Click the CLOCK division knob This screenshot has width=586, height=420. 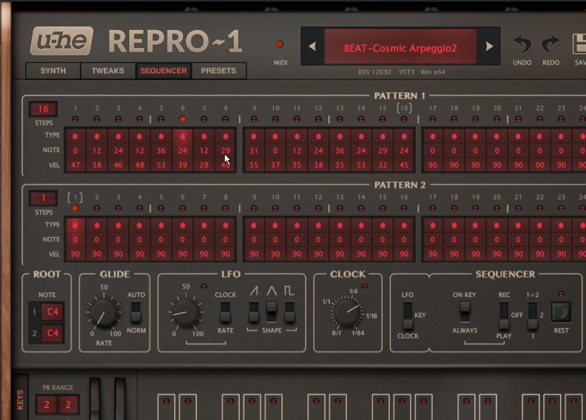point(347,312)
